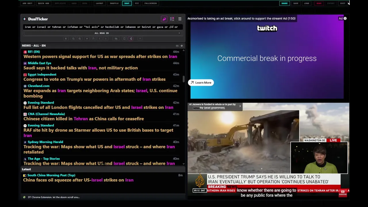Click the 1h time range button
This screenshot has height=207, width=368.
[116, 39]
